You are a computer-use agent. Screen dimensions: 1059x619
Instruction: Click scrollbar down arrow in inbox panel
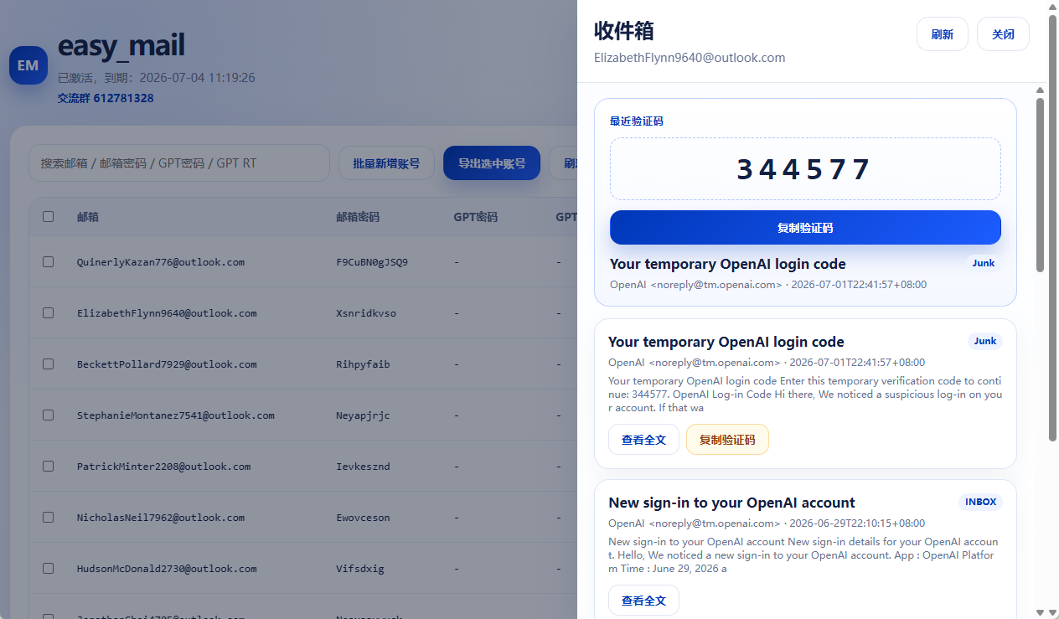(x=1040, y=612)
